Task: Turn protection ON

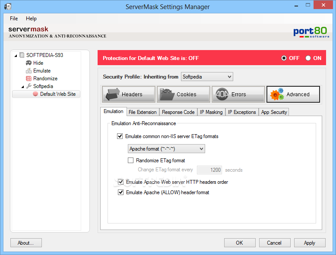Action: pyautogui.click(x=308, y=58)
